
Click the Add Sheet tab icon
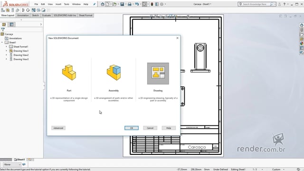[x=29, y=160]
